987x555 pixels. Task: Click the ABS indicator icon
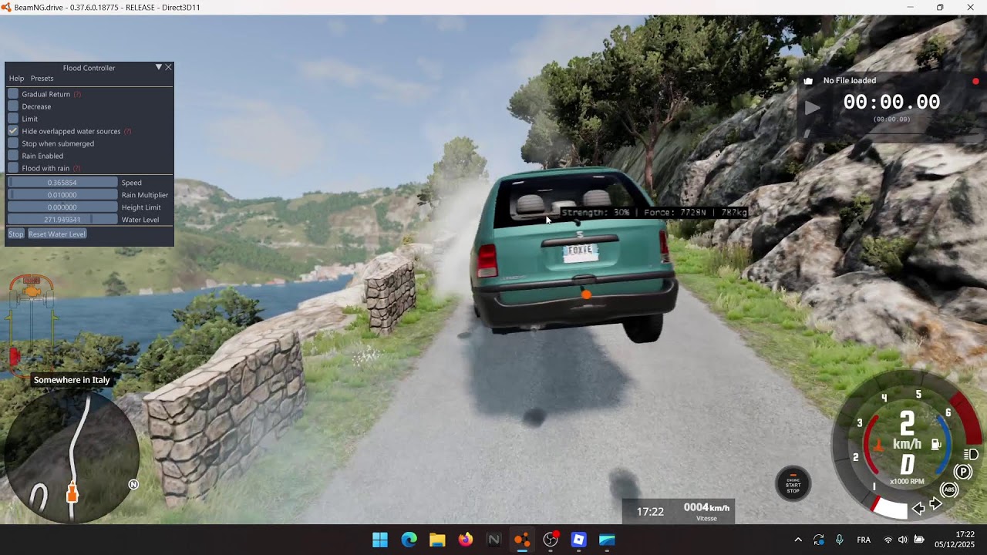pos(949,489)
